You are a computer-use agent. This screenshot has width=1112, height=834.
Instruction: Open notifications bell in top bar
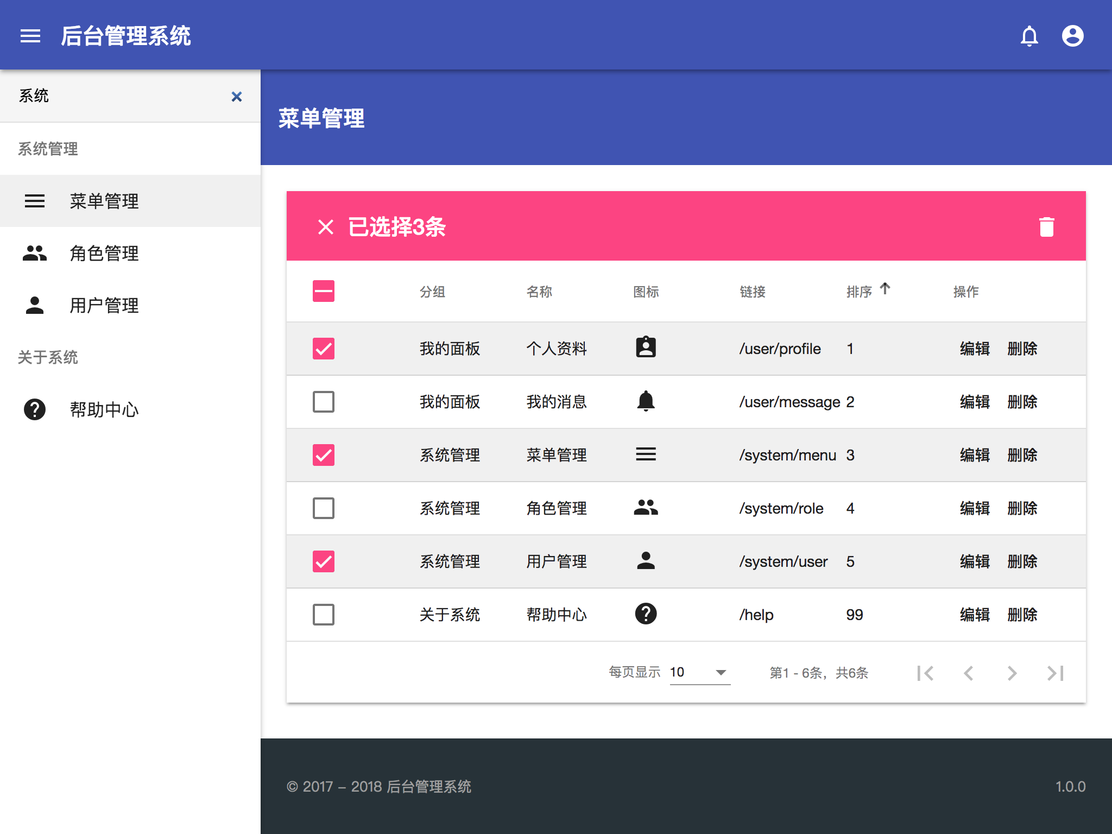pos(1029,36)
